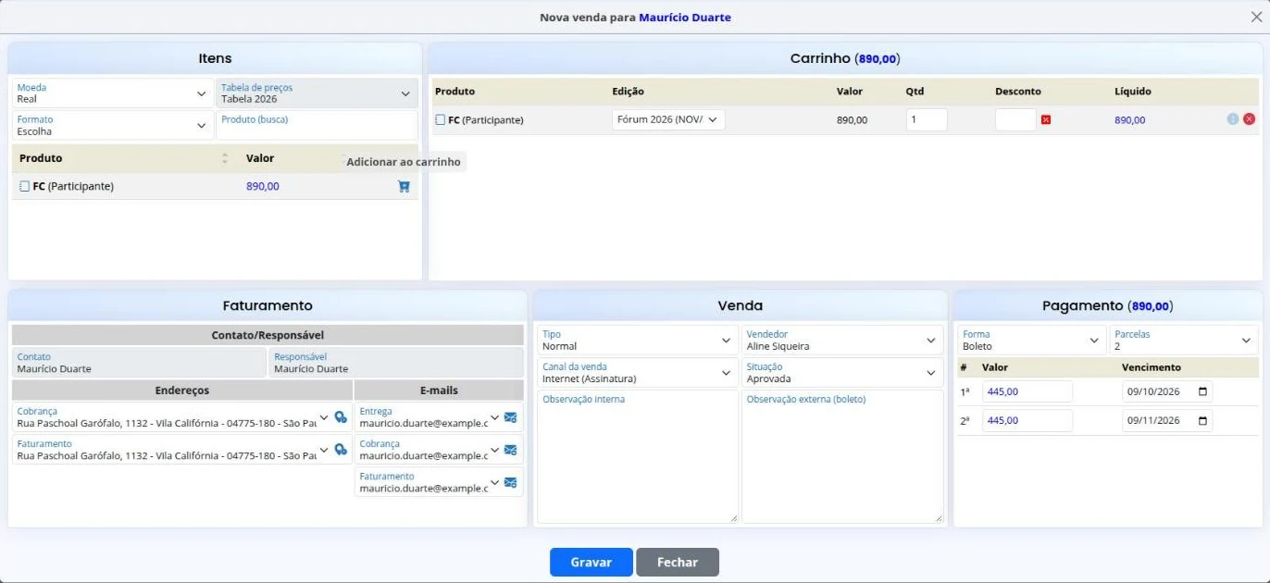
Task: Close the Nova venda dialog with X
Action: point(1256,17)
